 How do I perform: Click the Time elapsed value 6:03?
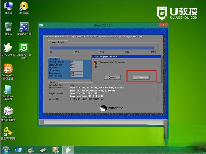pos(76,73)
